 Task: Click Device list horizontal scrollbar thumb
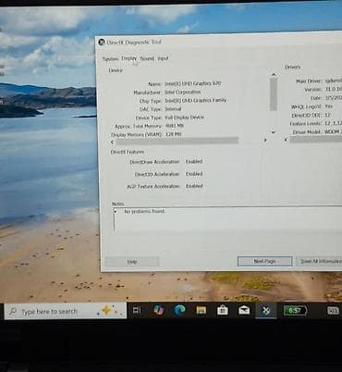click(177, 141)
